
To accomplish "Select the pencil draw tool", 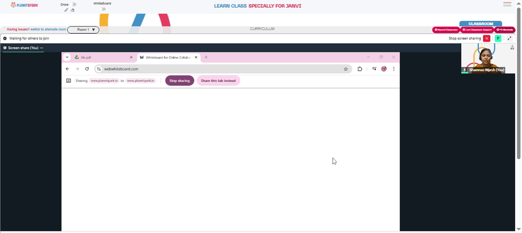I will [x=66, y=10].
